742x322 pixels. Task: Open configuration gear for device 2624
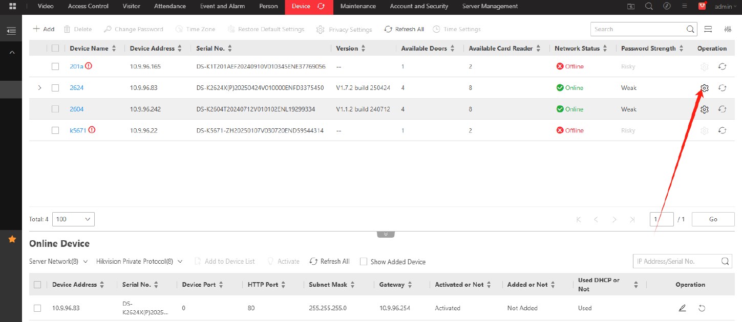704,88
